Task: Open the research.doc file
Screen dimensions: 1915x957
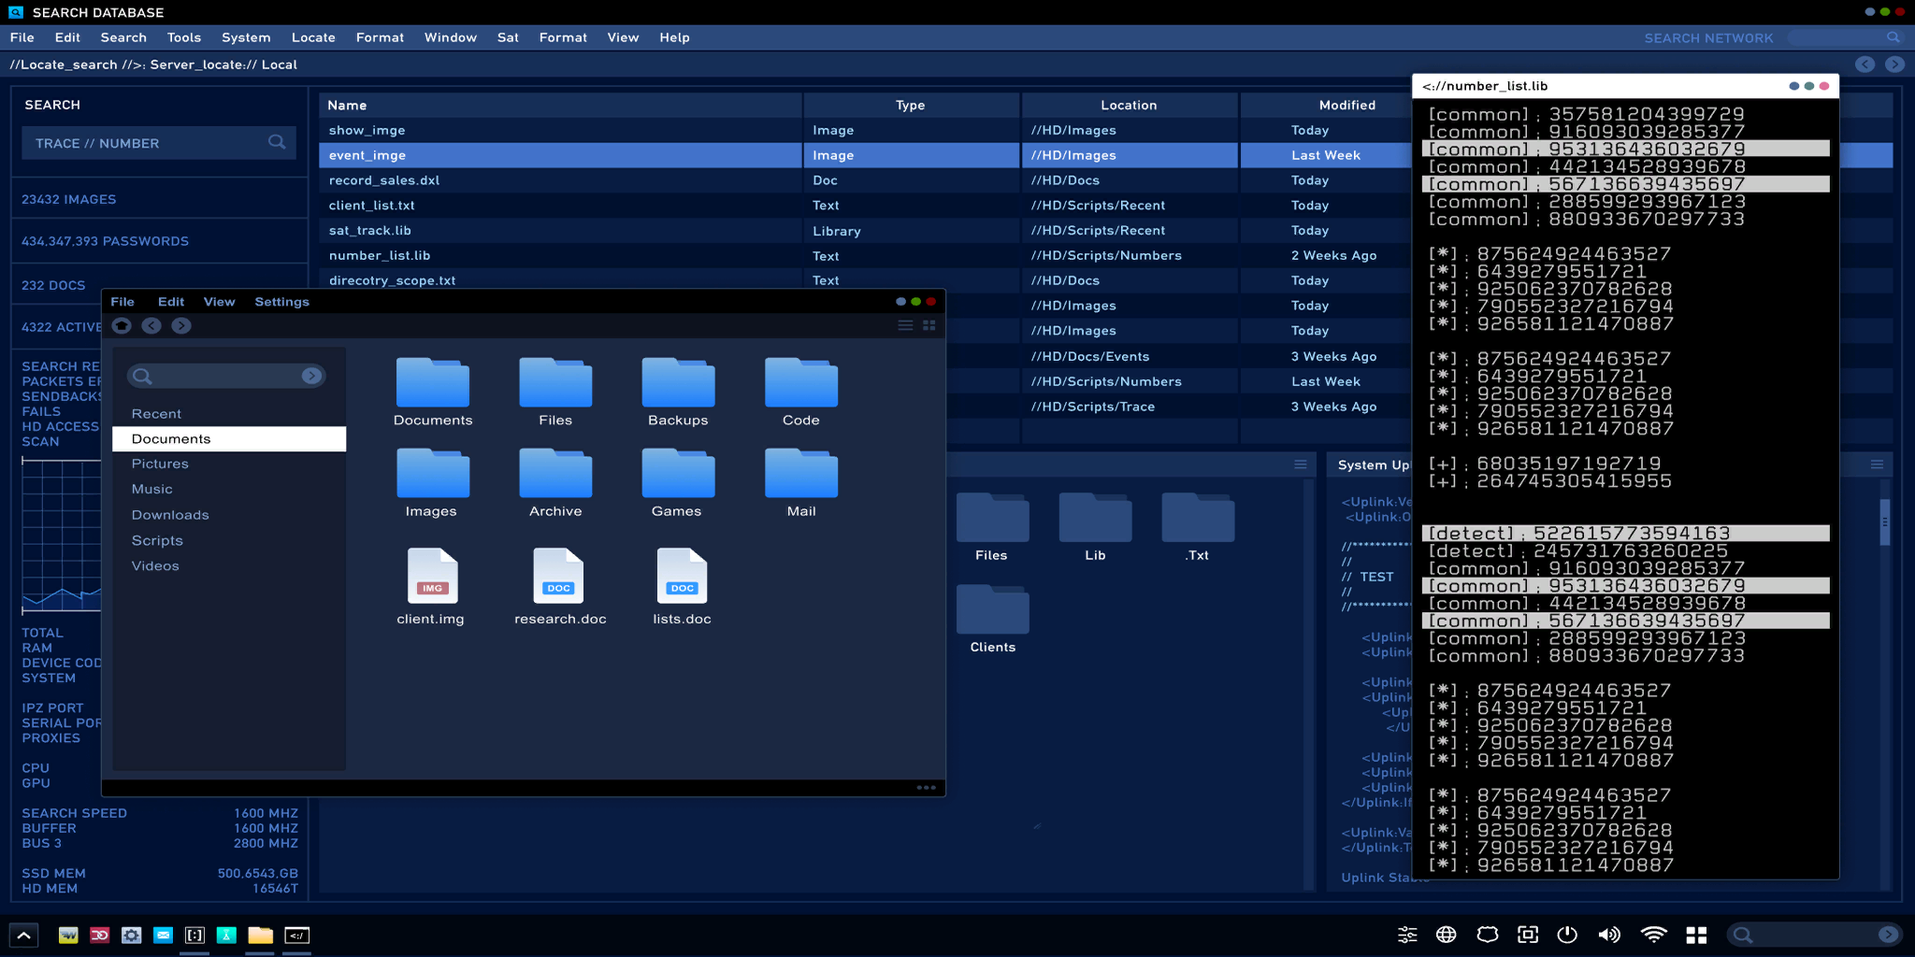Action: click(559, 587)
